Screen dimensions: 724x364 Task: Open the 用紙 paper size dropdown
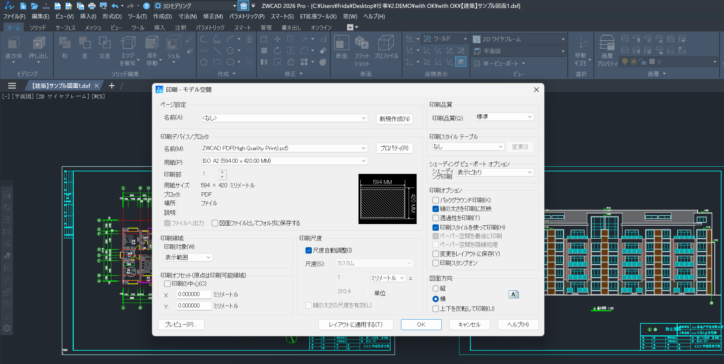363,161
